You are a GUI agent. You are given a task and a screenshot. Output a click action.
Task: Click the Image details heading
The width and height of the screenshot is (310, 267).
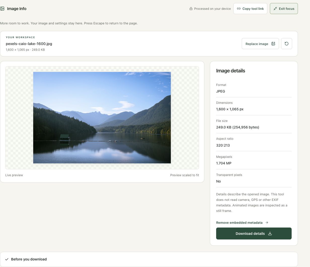click(230, 71)
